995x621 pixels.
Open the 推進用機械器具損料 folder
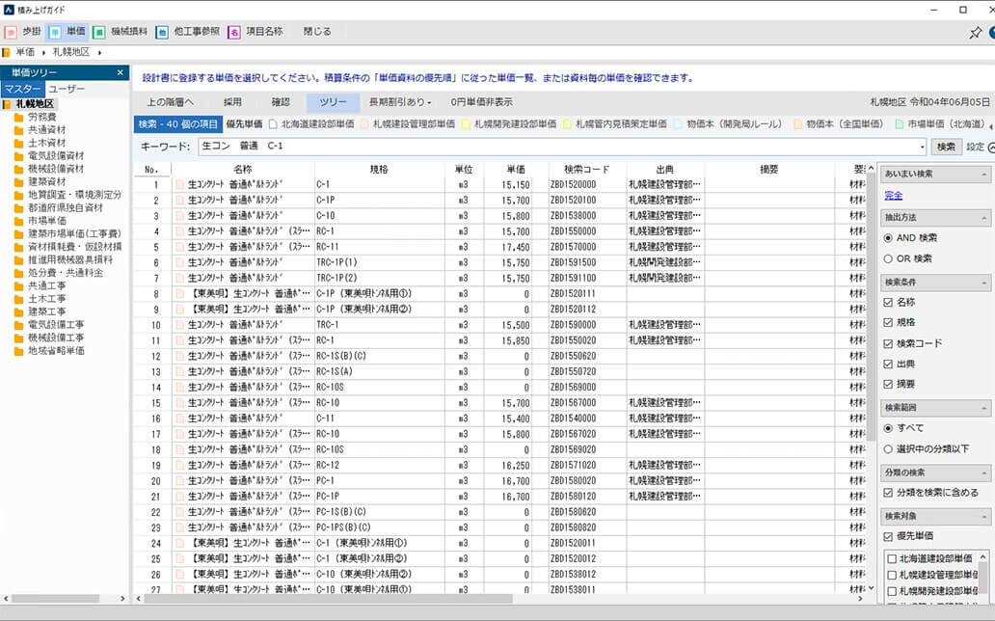[x=64, y=259]
